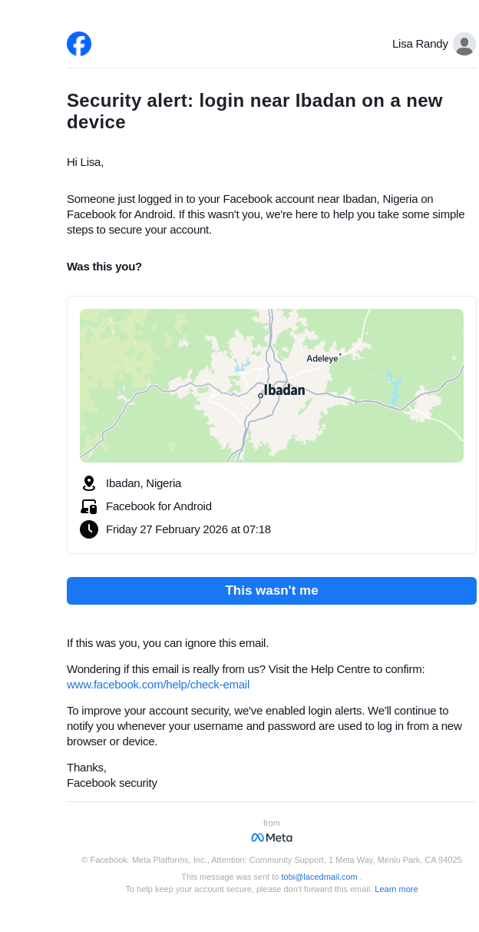This screenshot has width=479, height=932.
Task: Select the "Ibadan, Nigeria" location text
Action: click(x=144, y=483)
